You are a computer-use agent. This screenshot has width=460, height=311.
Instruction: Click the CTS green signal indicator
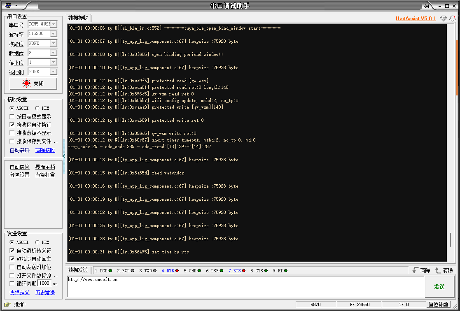click(266, 271)
